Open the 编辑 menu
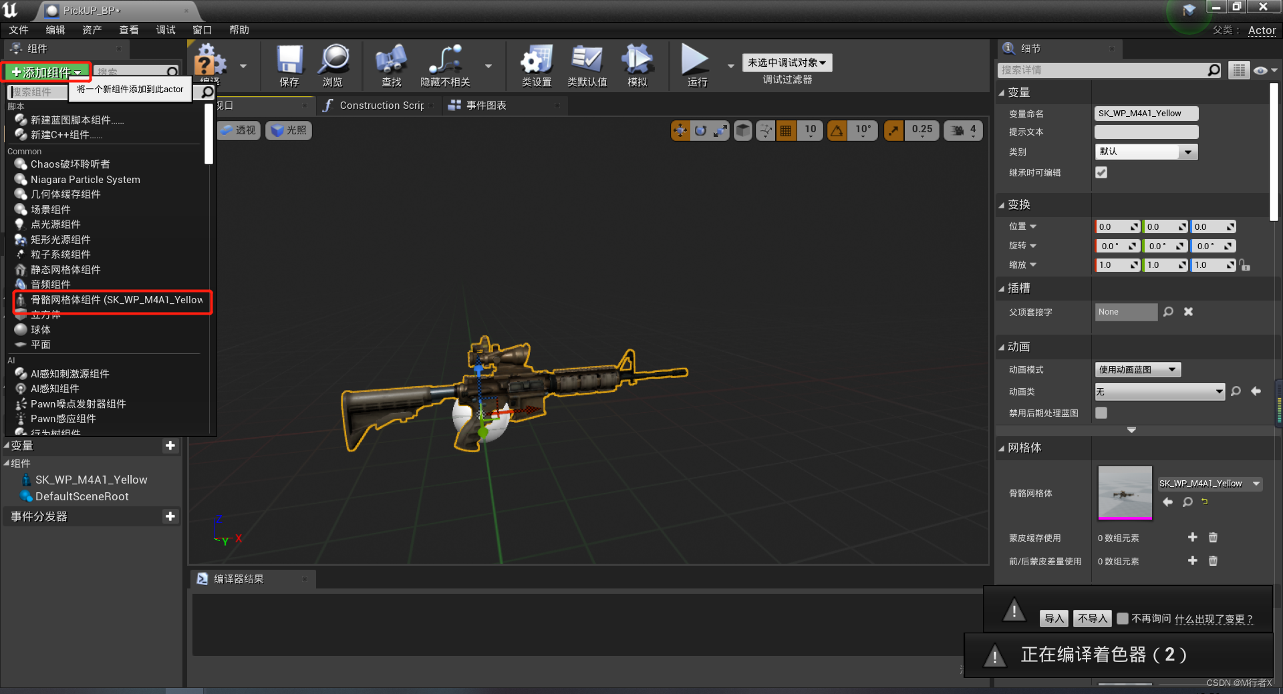 coord(55,30)
